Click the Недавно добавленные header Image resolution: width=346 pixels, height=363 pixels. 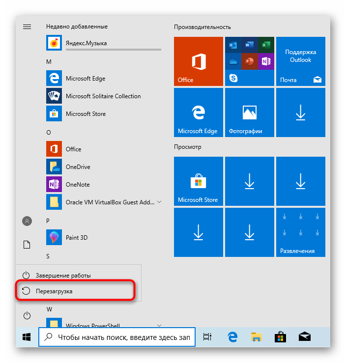click(x=77, y=27)
